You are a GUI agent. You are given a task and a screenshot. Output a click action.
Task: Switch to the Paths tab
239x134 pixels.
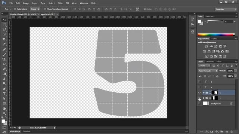219,61
